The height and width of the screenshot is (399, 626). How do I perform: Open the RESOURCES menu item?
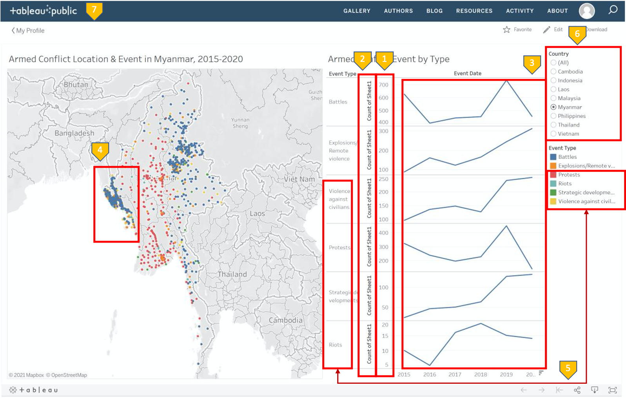(474, 11)
